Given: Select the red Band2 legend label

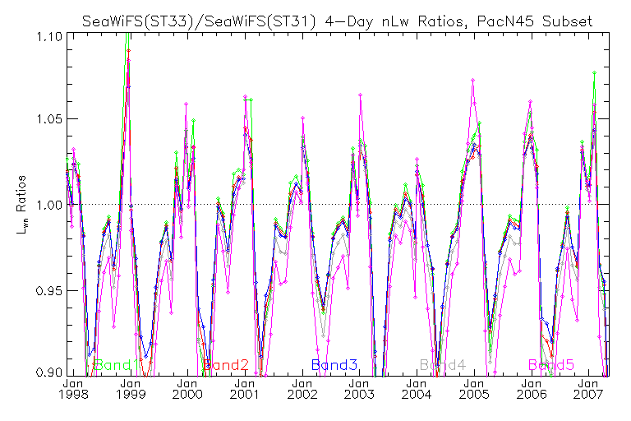Looking at the screenshot, I should pyautogui.click(x=226, y=365).
